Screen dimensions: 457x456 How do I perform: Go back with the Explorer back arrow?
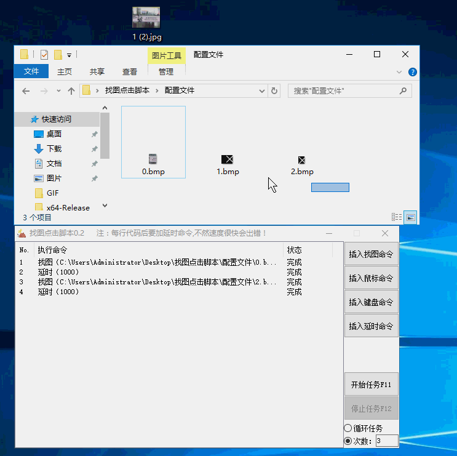coord(26,91)
